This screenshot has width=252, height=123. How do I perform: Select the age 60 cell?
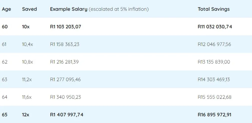[5, 27]
